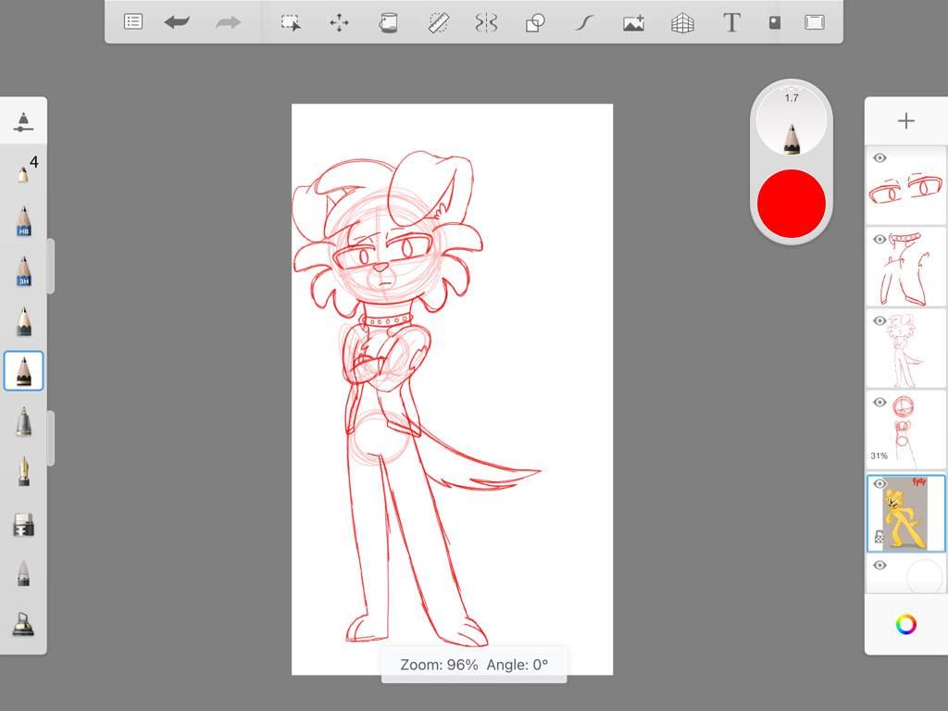The width and height of the screenshot is (948, 711).
Task: Select the yellow character layer thumbnail
Action: (904, 513)
